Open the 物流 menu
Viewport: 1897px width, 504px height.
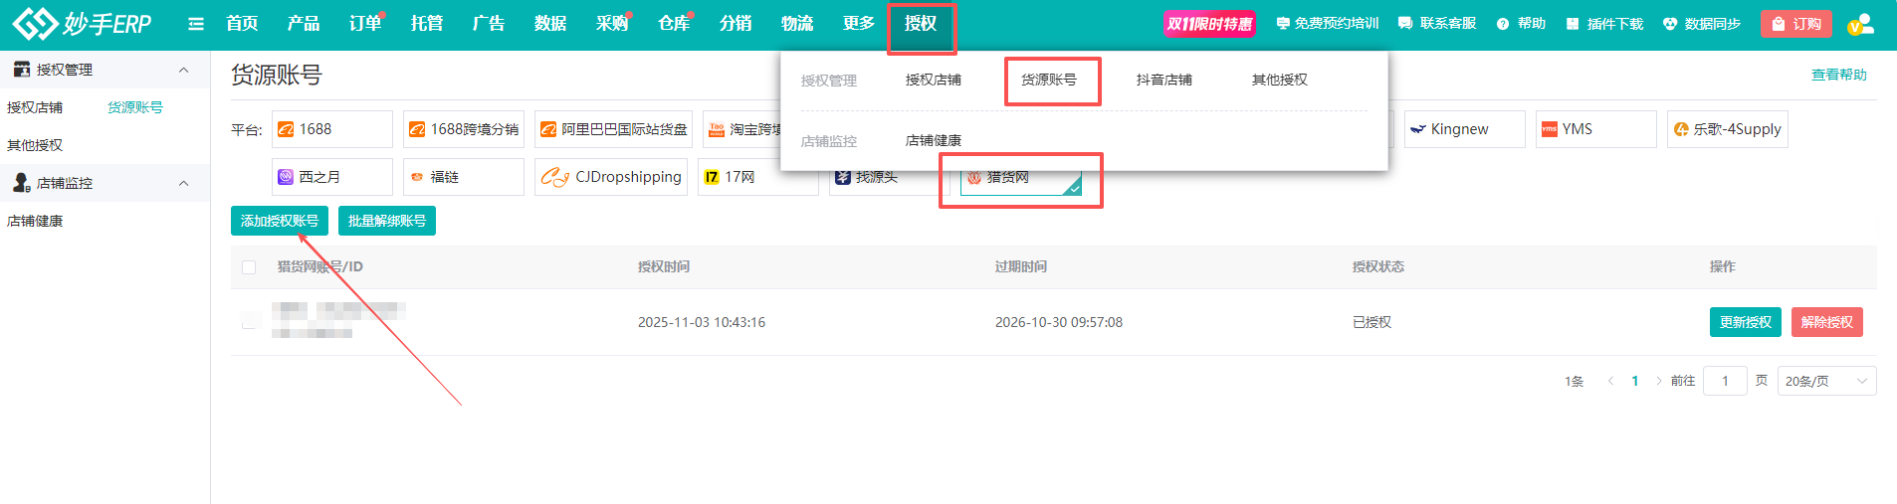point(797,24)
